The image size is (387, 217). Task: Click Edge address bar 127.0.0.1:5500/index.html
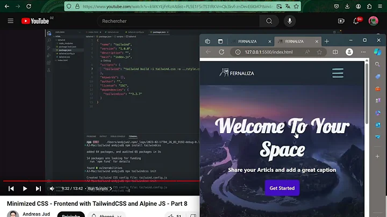pyautogui.click(x=269, y=52)
